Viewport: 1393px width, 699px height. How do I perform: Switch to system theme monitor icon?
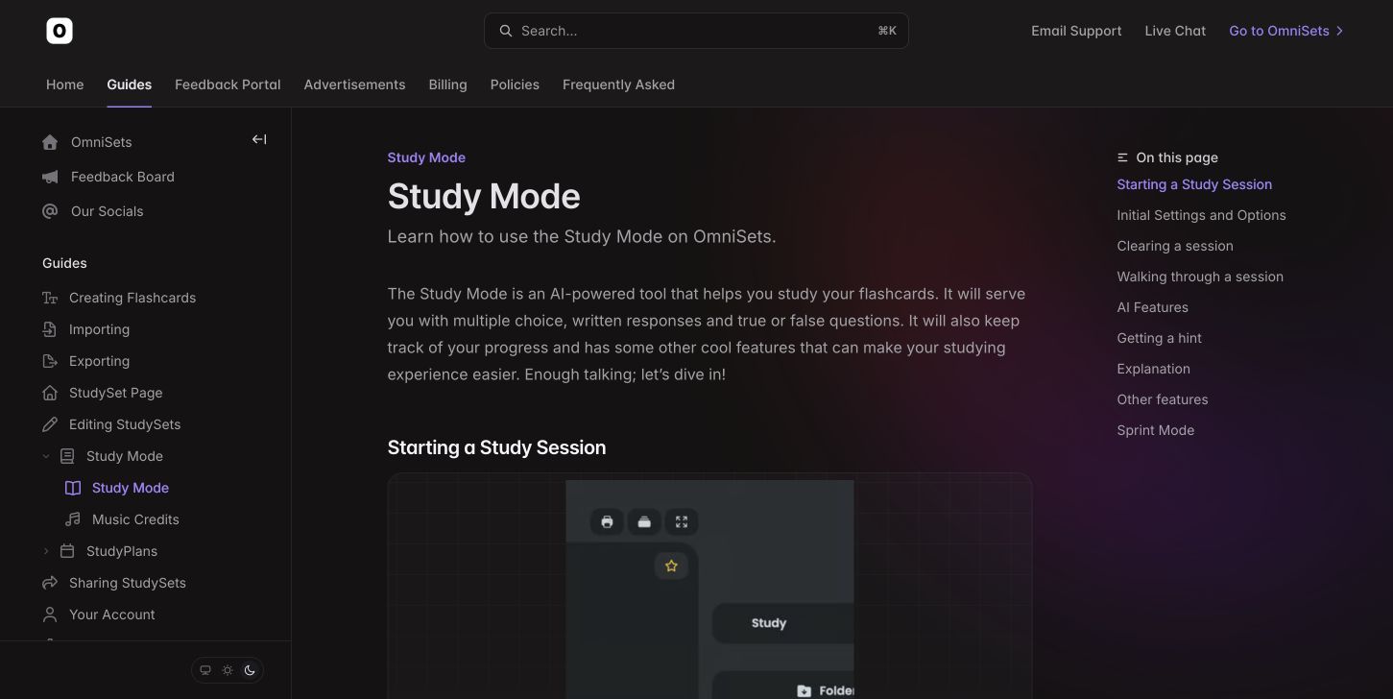(205, 670)
